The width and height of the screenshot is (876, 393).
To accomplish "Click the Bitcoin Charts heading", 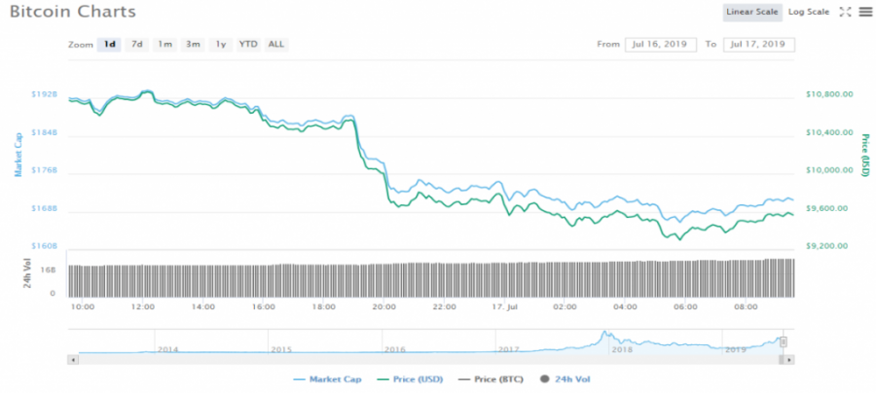I will pos(73,11).
